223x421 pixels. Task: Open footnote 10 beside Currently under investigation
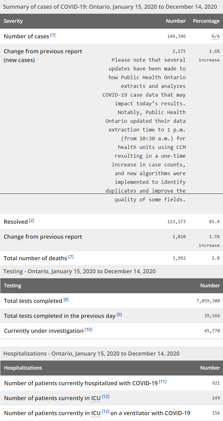88,330
